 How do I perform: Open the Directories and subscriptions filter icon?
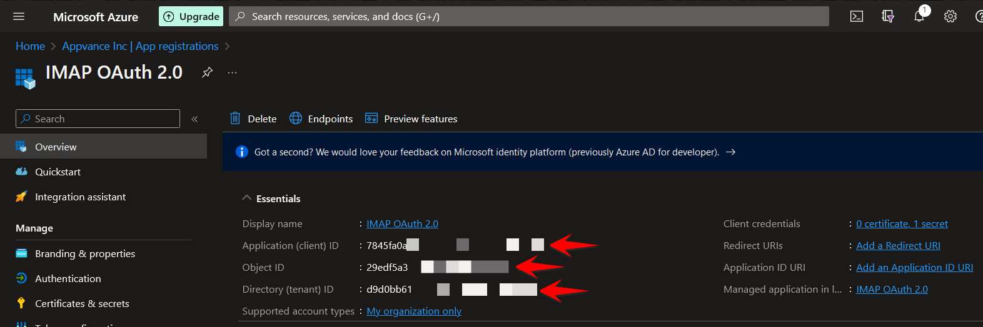tap(888, 16)
